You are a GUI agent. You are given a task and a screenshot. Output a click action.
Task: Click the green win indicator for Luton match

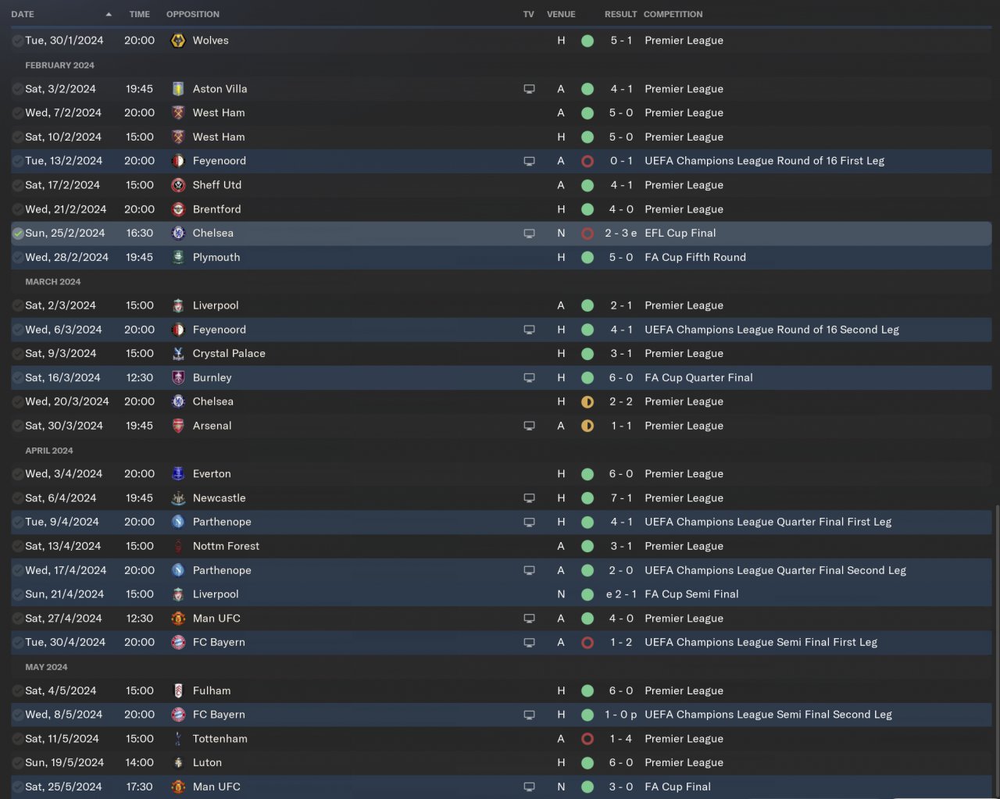point(587,763)
